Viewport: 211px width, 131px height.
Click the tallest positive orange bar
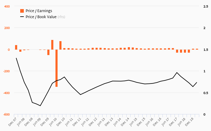[52, 45]
